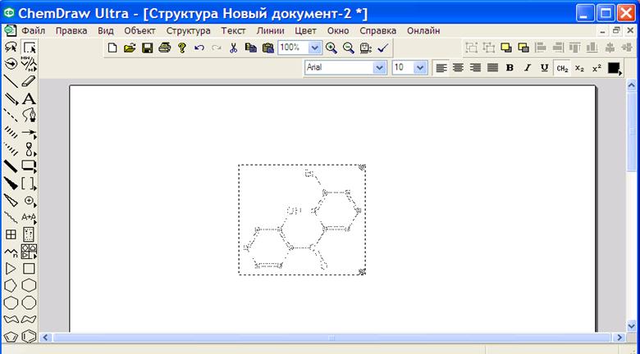Open the 100% zoom level dropdown
The height and width of the screenshot is (354, 640).
314,48
